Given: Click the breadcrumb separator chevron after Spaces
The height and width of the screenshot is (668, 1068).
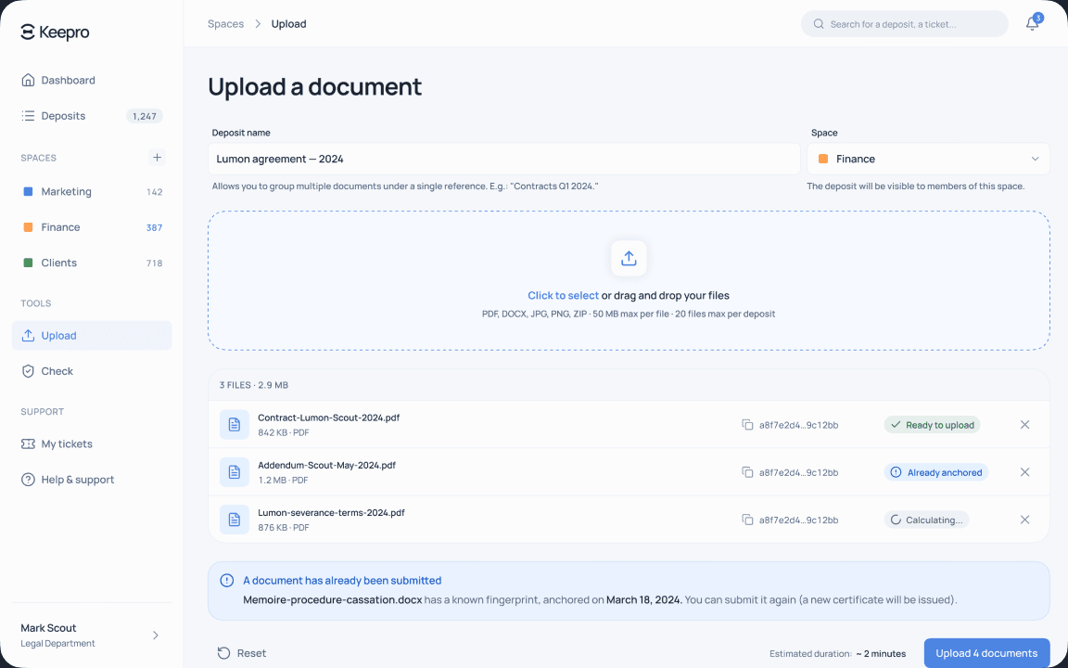Looking at the screenshot, I should pyautogui.click(x=258, y=24).
